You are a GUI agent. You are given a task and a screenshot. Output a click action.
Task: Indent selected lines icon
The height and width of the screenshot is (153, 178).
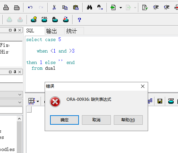pyautogui.click(x=156, y=7)
